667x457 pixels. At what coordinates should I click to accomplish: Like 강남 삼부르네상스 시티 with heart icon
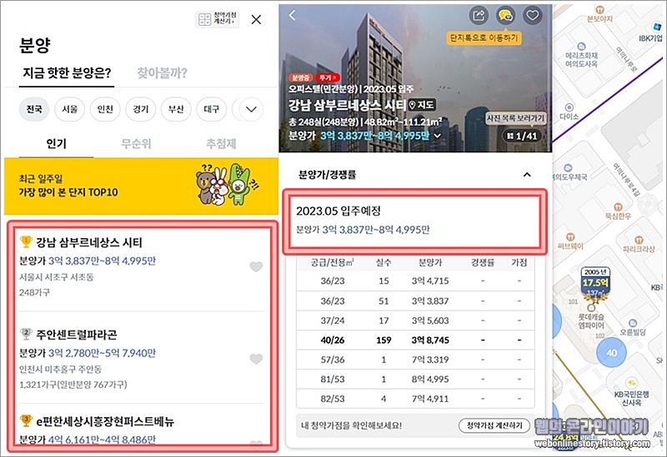[x=256, y=266]
